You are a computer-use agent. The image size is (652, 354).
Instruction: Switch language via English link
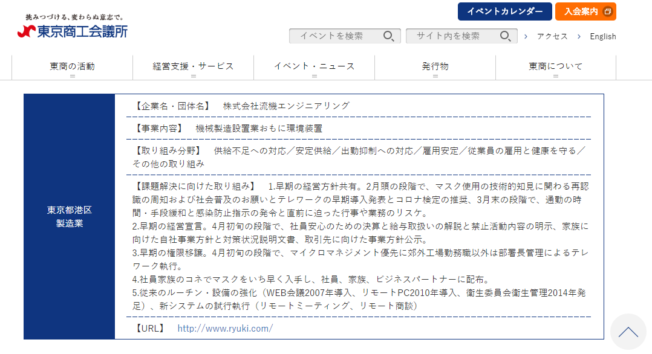603,37
